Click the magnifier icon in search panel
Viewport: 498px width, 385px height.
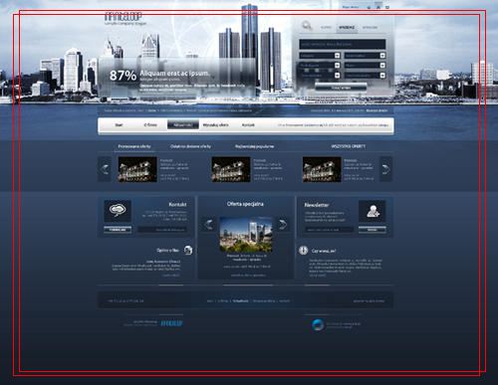307,26
